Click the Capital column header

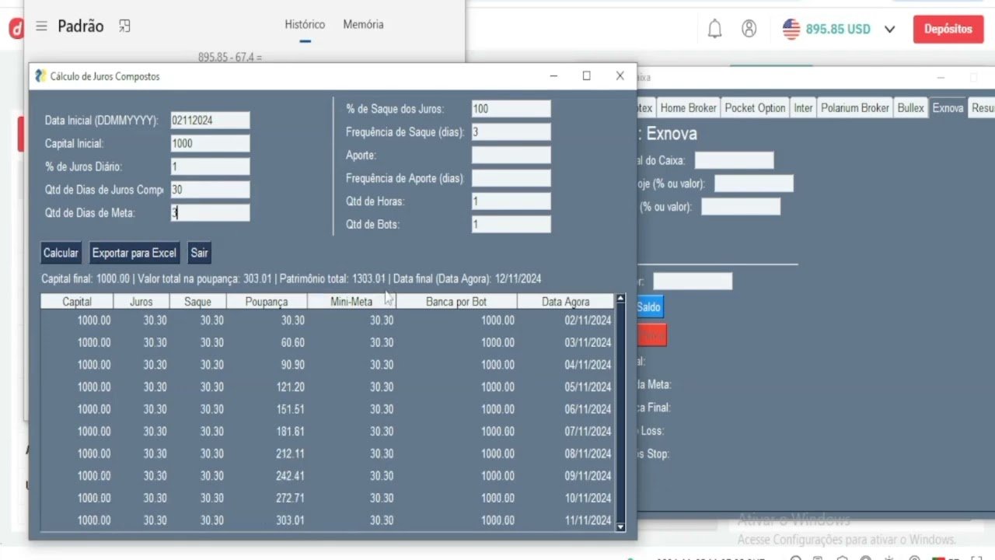click(77, 302)
